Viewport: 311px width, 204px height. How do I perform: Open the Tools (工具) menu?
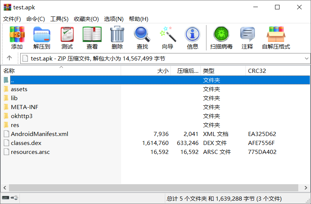pos(59,19)
